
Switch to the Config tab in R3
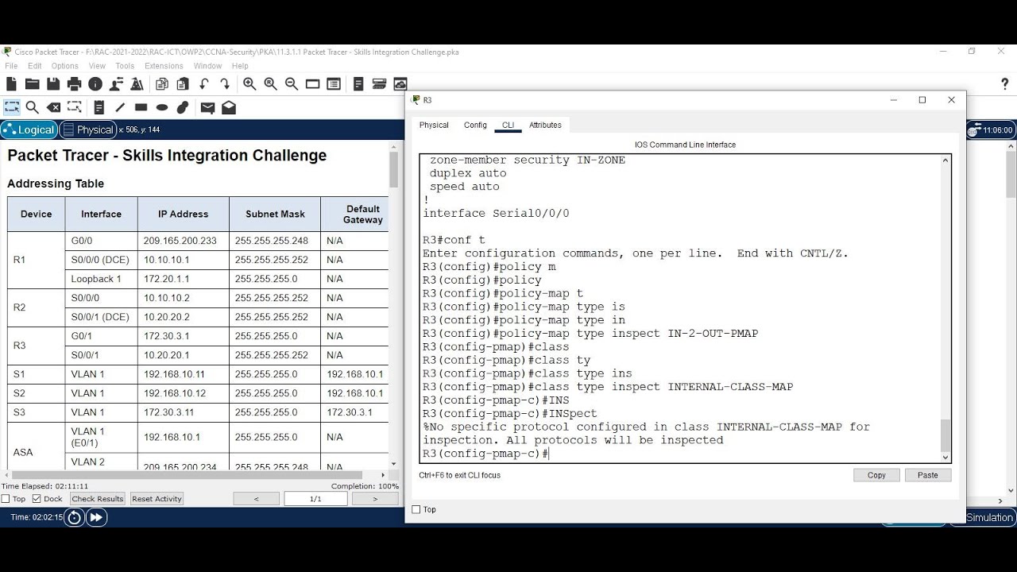point(475,125)
